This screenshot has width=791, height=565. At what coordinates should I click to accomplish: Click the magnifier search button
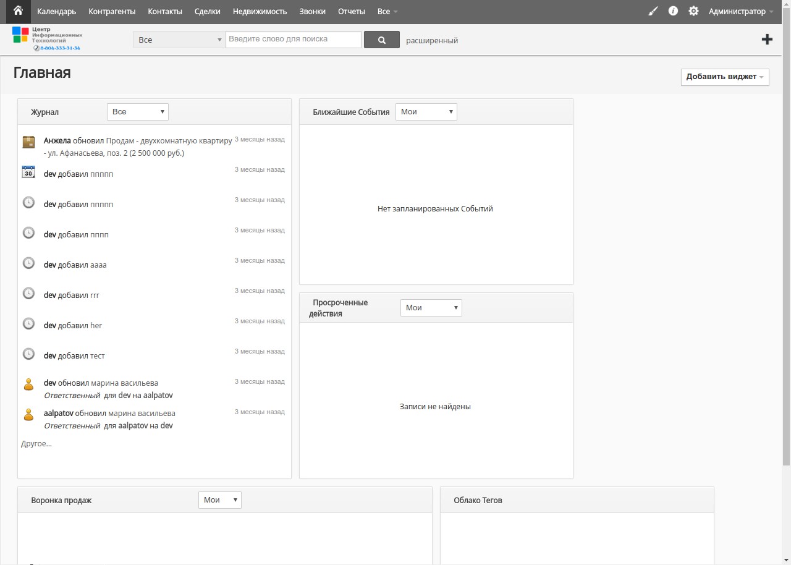pos(382,40)
